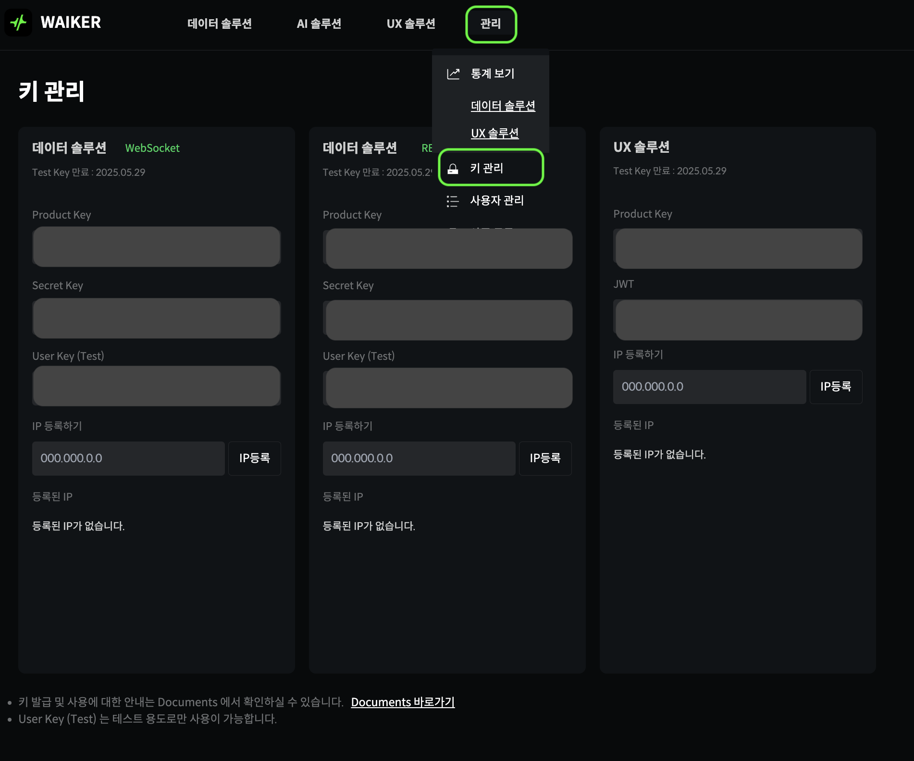Click 'User Key (Test) 는 테스트 용도로만' note
This screenshot has height=761, width=914.
coord(148,719)
